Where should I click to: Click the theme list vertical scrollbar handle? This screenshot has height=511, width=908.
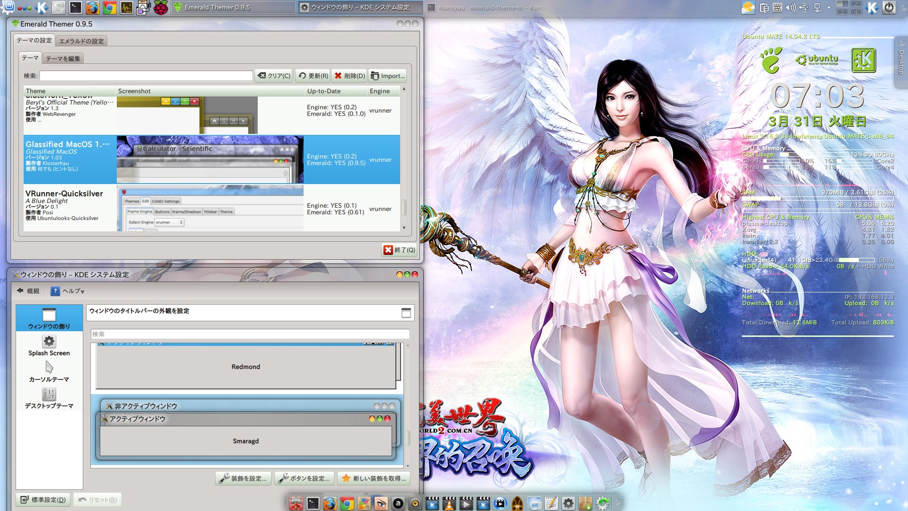(x=404, y=207)
